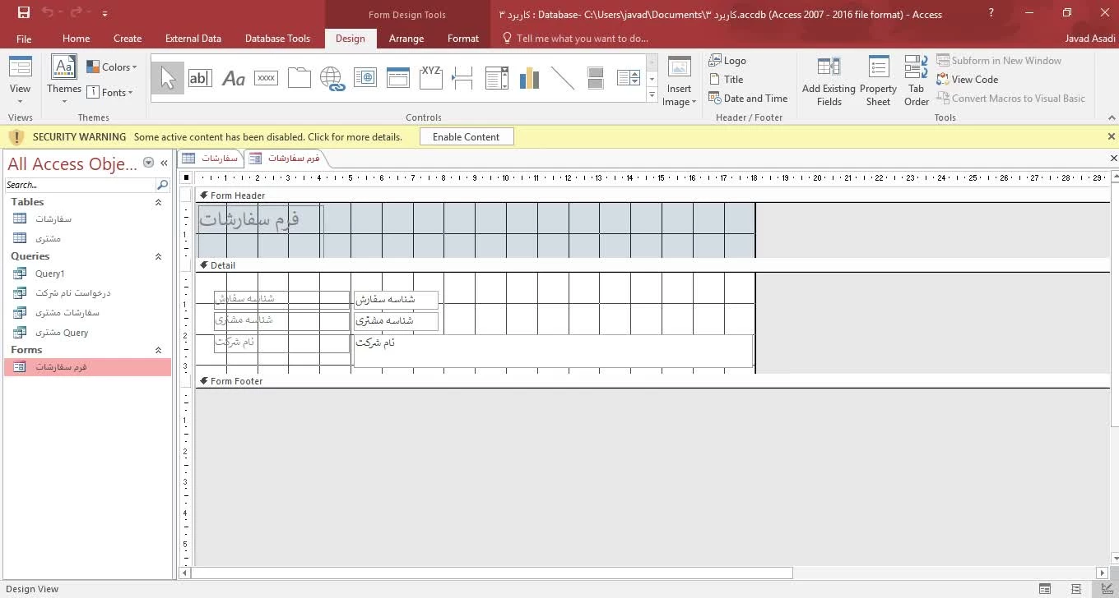This screenshot has width=1119, height=598.
Task: Open the Database Tools tab
Action: [x=277, y=39]
